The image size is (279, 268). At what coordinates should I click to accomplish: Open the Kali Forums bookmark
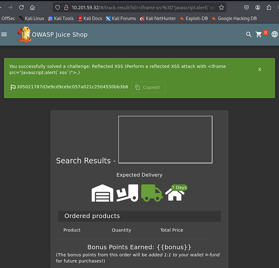pos(121,18)
